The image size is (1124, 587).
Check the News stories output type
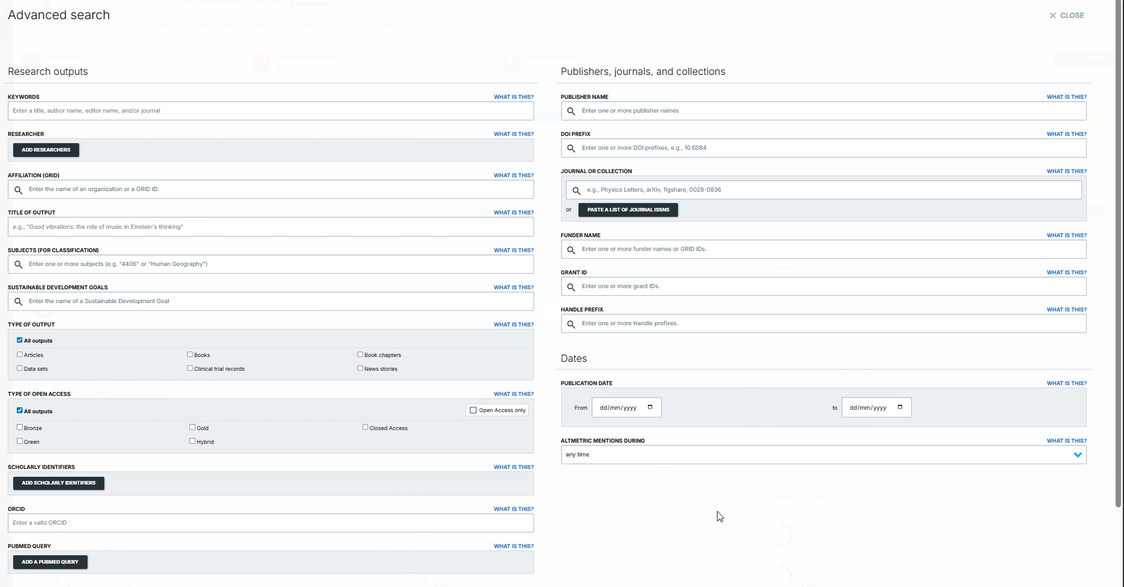tap(360, 368)
